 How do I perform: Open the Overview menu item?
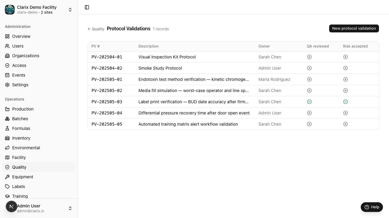[x=39, y=36]
